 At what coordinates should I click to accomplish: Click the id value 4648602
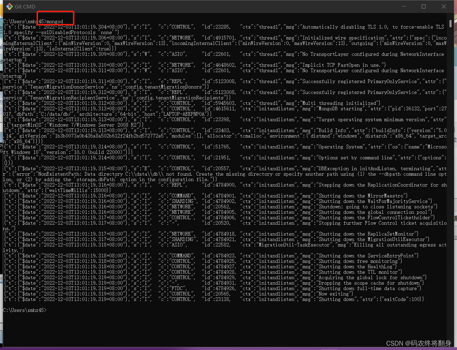[225, 65]
